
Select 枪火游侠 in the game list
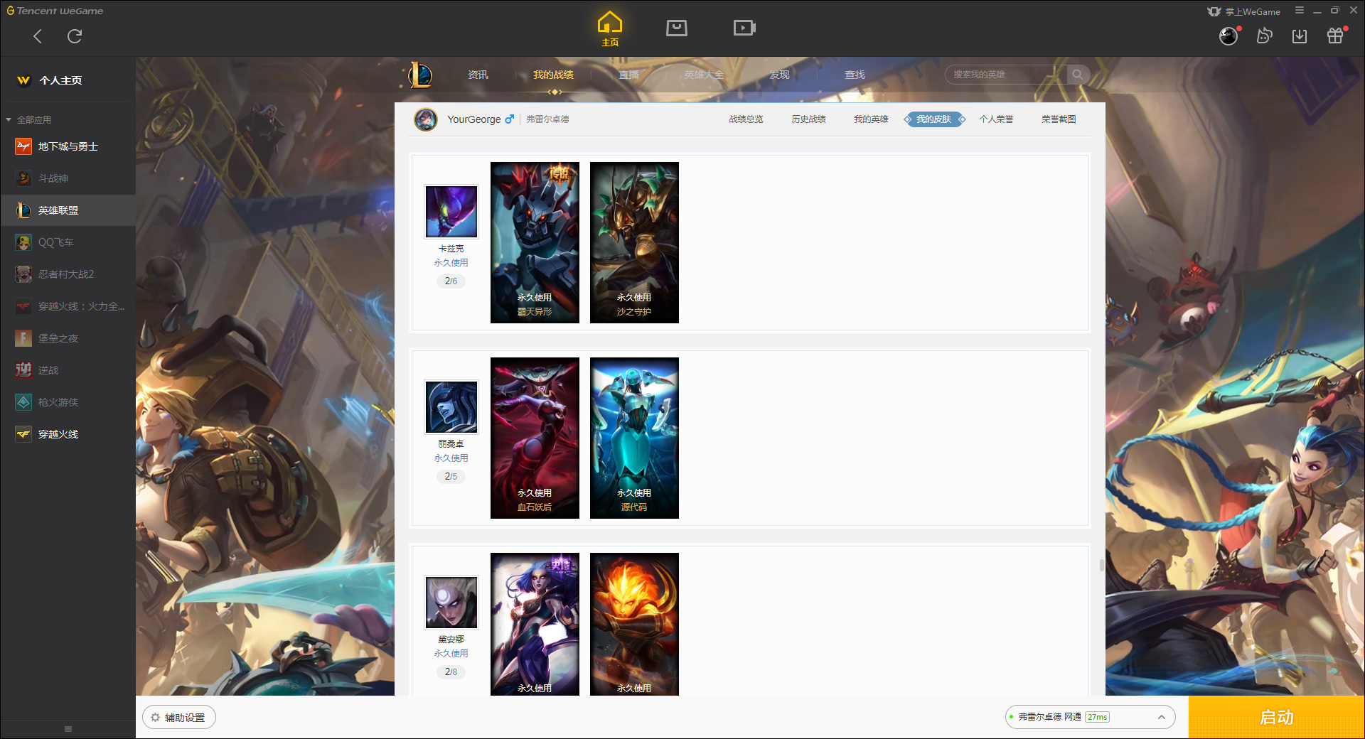[68, 402]
